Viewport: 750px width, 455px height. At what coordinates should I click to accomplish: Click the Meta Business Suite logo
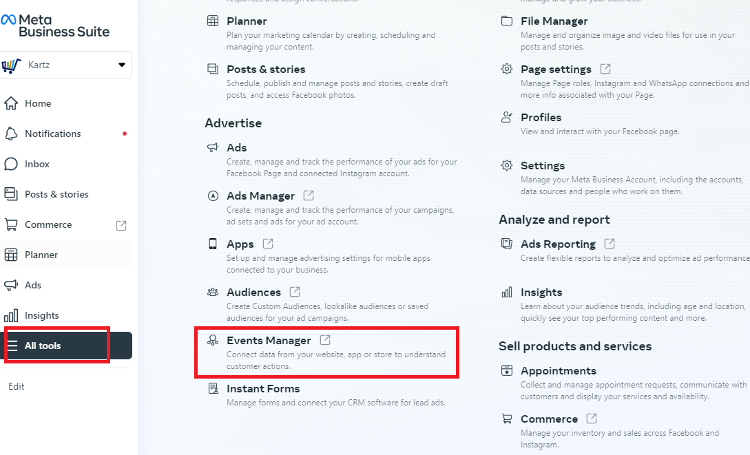click(x=55, y=25)
